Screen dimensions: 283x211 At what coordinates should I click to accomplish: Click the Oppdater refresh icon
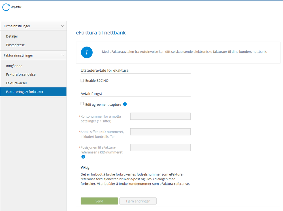(6, 7)
